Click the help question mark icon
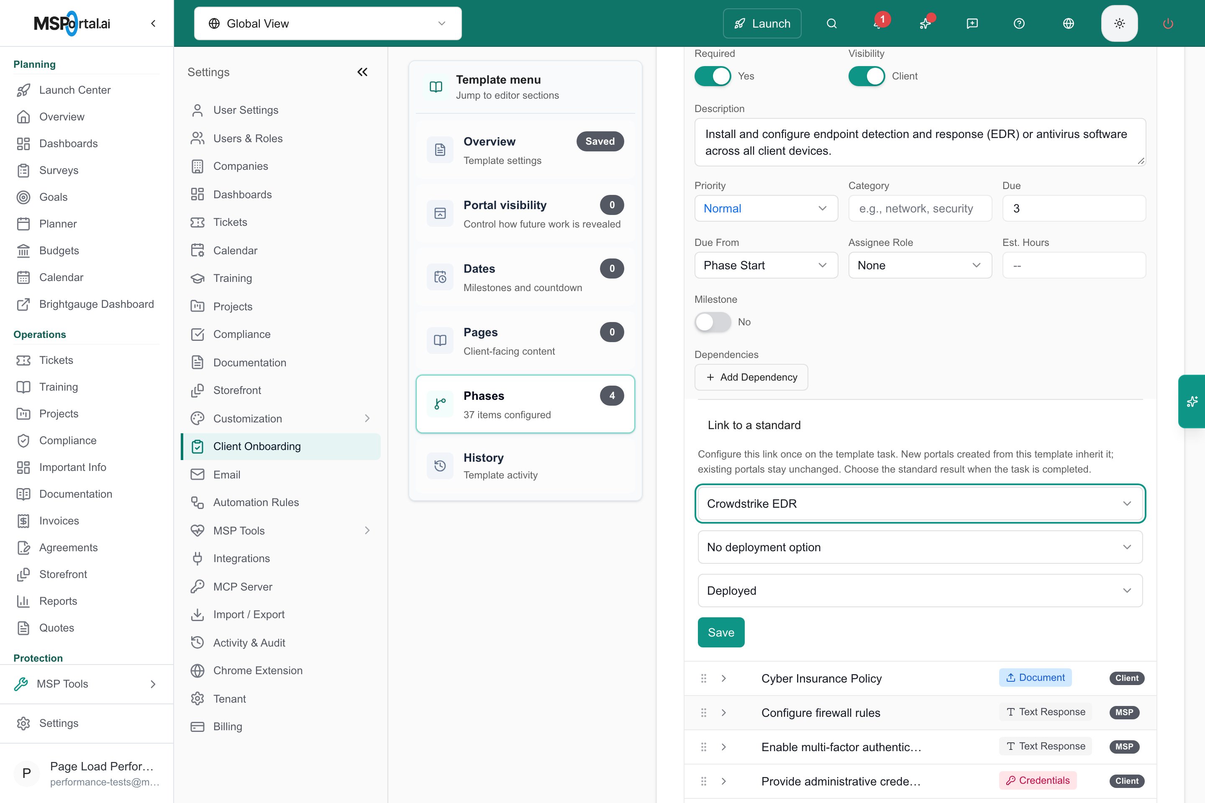Viewport: 1205px width, 803px height. coord(1019,23)
